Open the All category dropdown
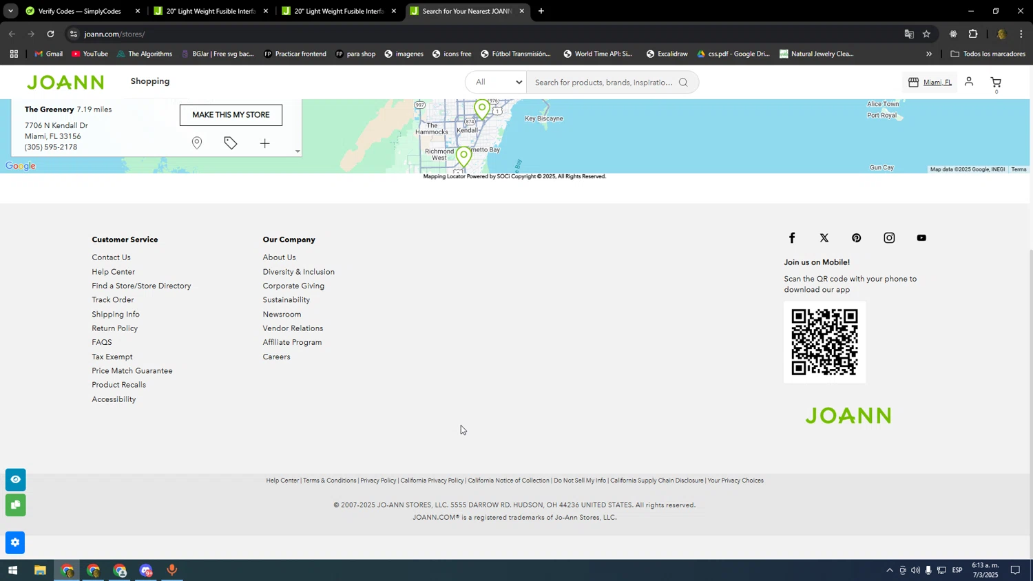 pos(496,83)
